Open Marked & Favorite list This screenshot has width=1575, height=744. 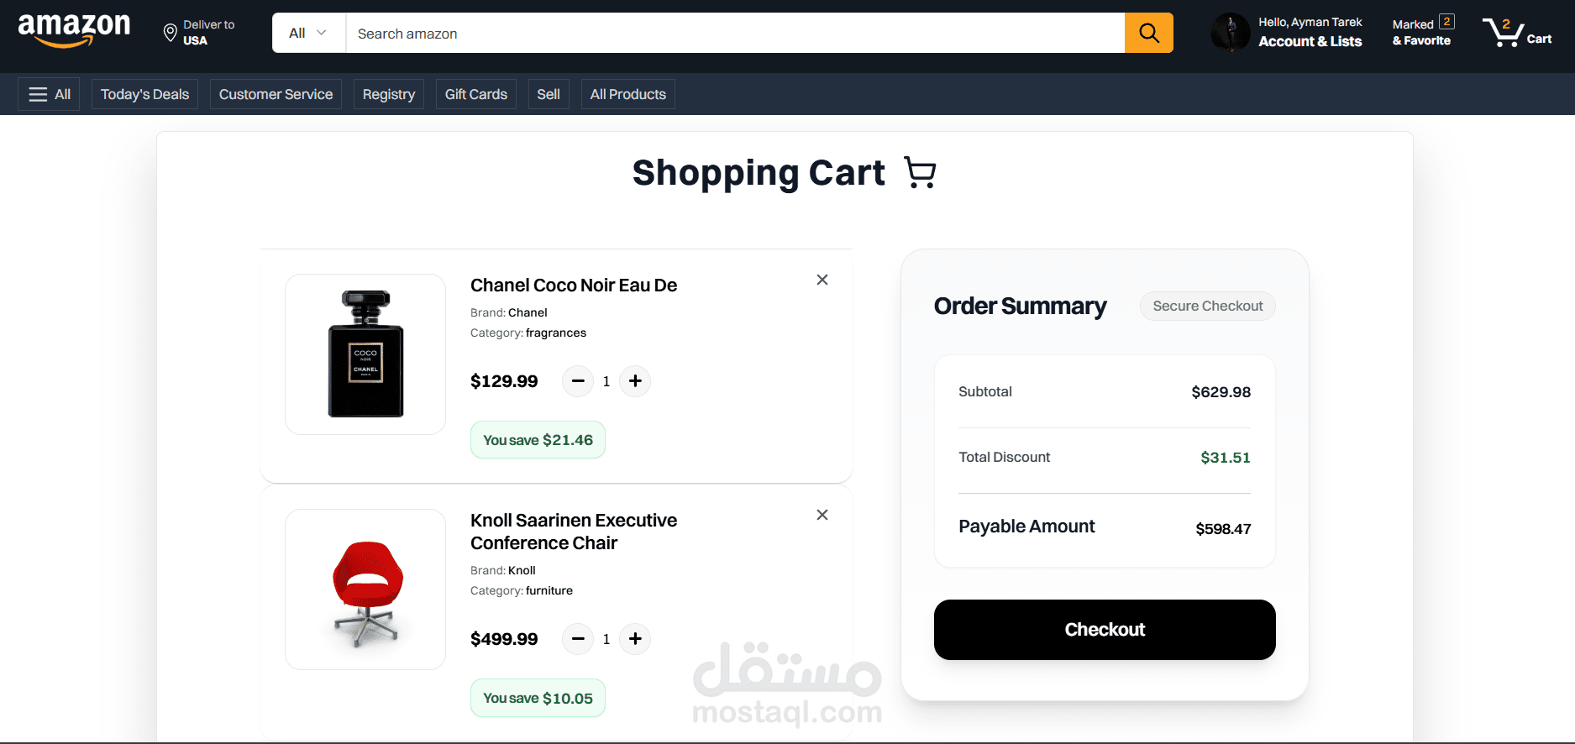(1422, 32)
